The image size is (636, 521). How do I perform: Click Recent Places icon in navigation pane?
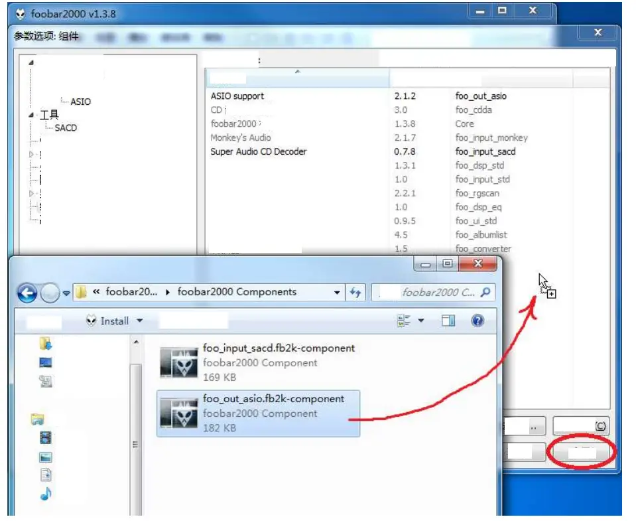pos(45,381)
